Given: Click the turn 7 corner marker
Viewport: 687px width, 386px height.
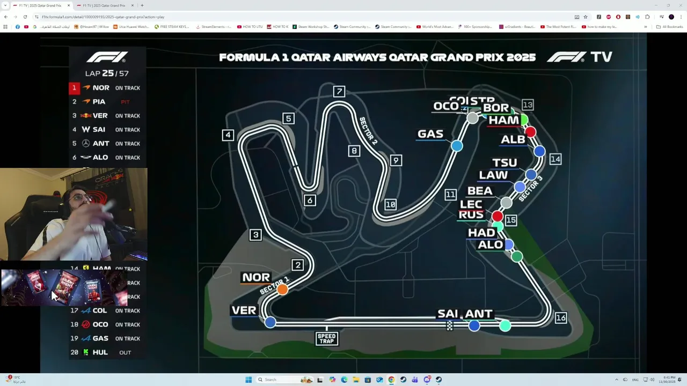Looking at the screenshot, I should (x=339, y=92).
